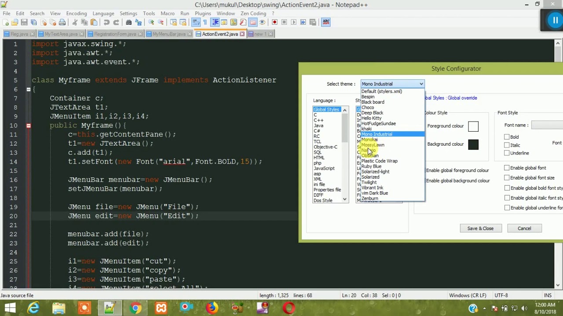This screenshot has width=563, height=316.
Task: Click the Redo toolbar icon
Action: coord(116,22)
